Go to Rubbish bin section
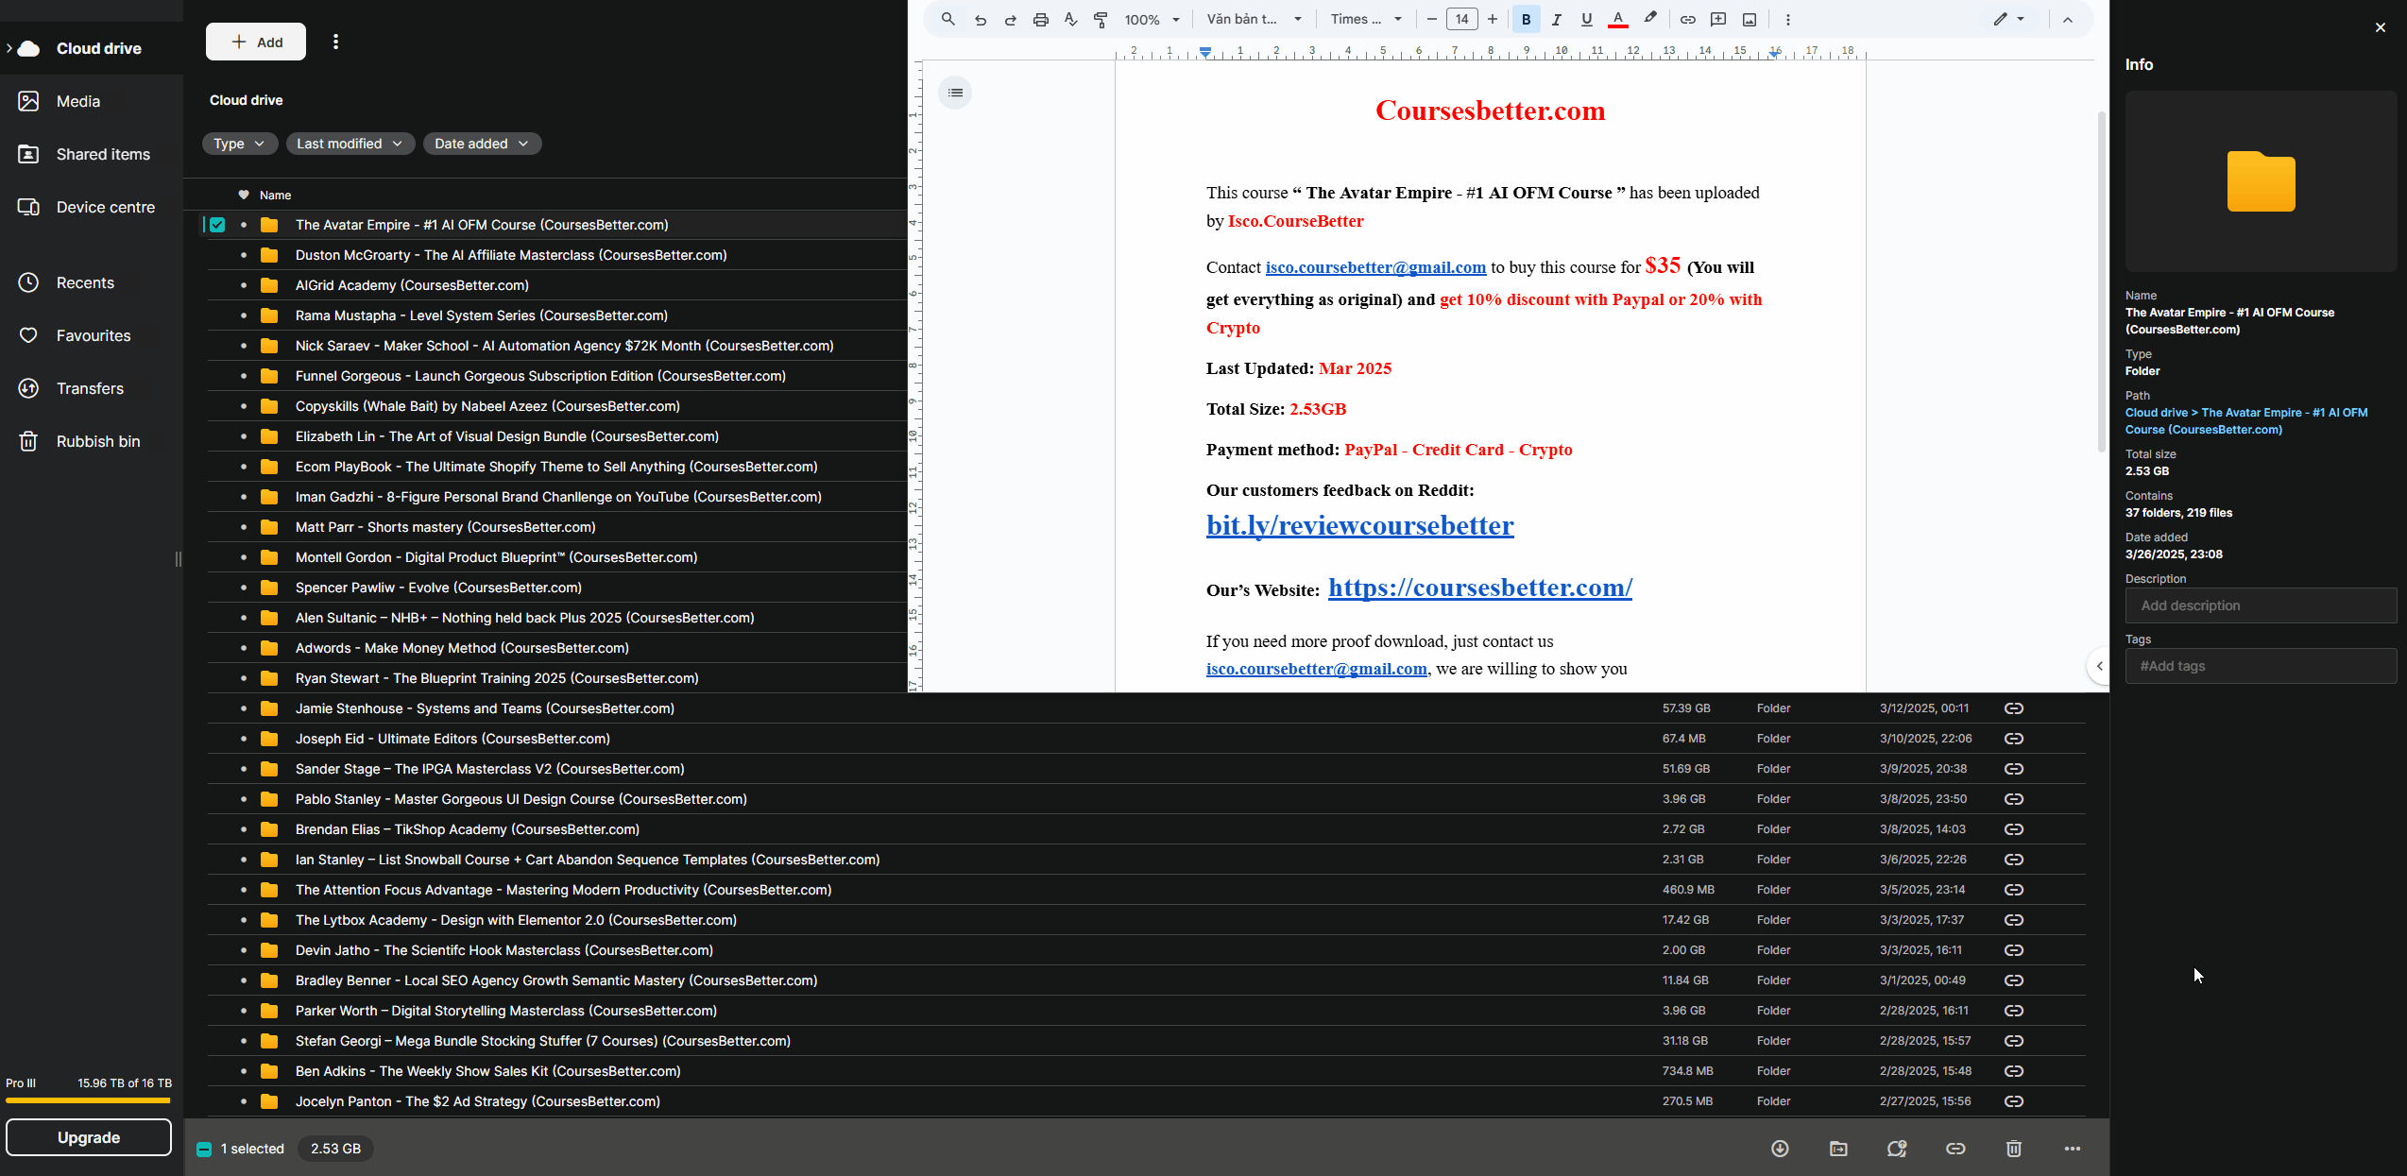2407x1176 pixels. pyautogui.click(x=98, y=441)
